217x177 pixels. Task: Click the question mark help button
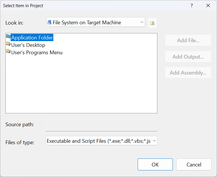click(x=191, y=6)
